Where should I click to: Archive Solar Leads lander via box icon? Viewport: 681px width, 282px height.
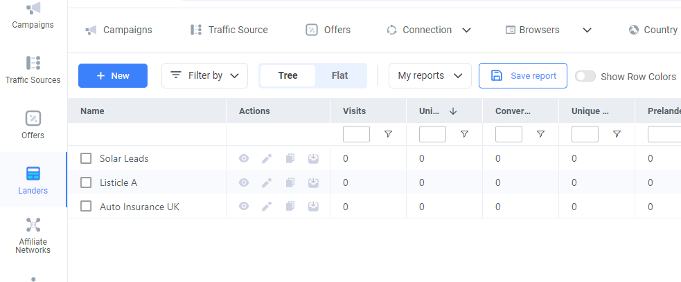tap(313, 158)
